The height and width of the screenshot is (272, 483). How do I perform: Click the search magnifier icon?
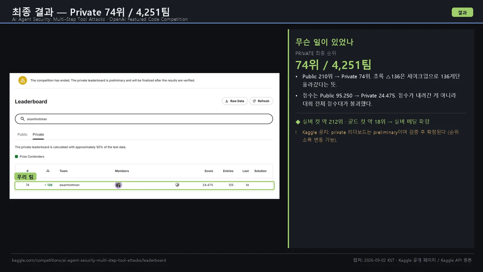(x=22, y=119)
